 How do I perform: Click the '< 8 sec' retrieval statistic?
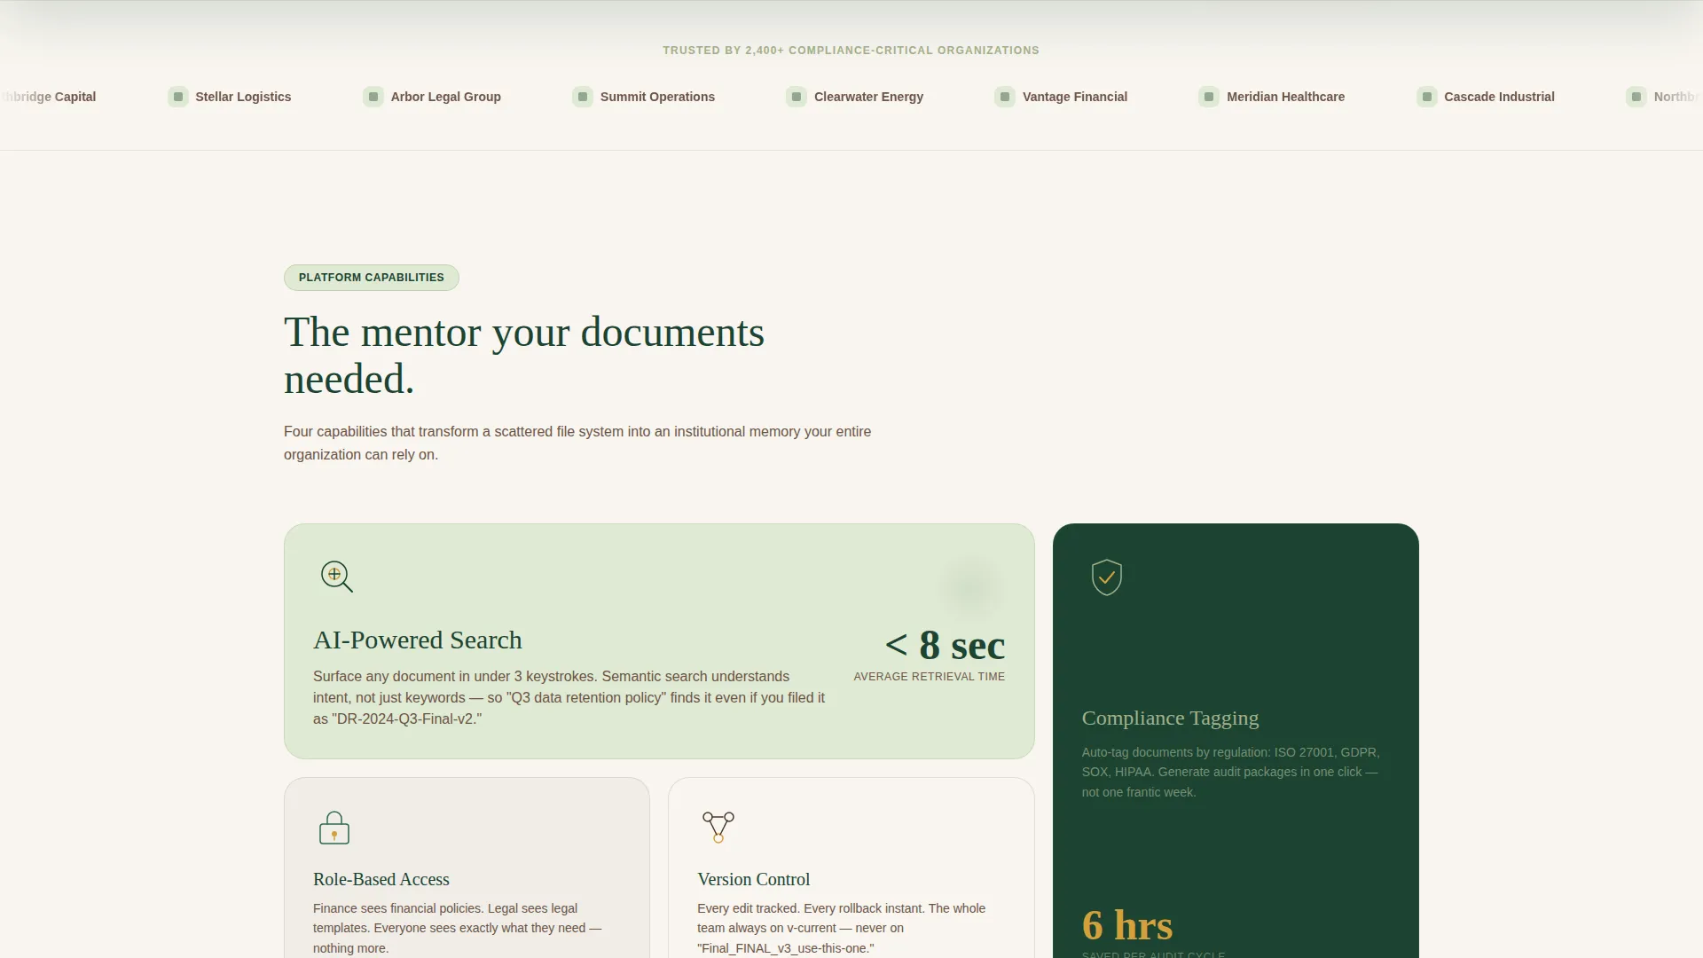(x=945, y=645)
